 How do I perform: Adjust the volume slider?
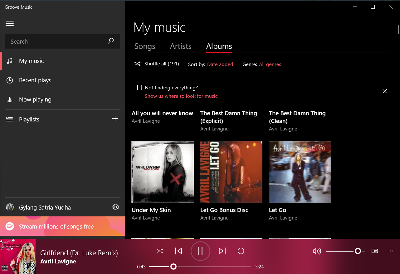point(346,251)
